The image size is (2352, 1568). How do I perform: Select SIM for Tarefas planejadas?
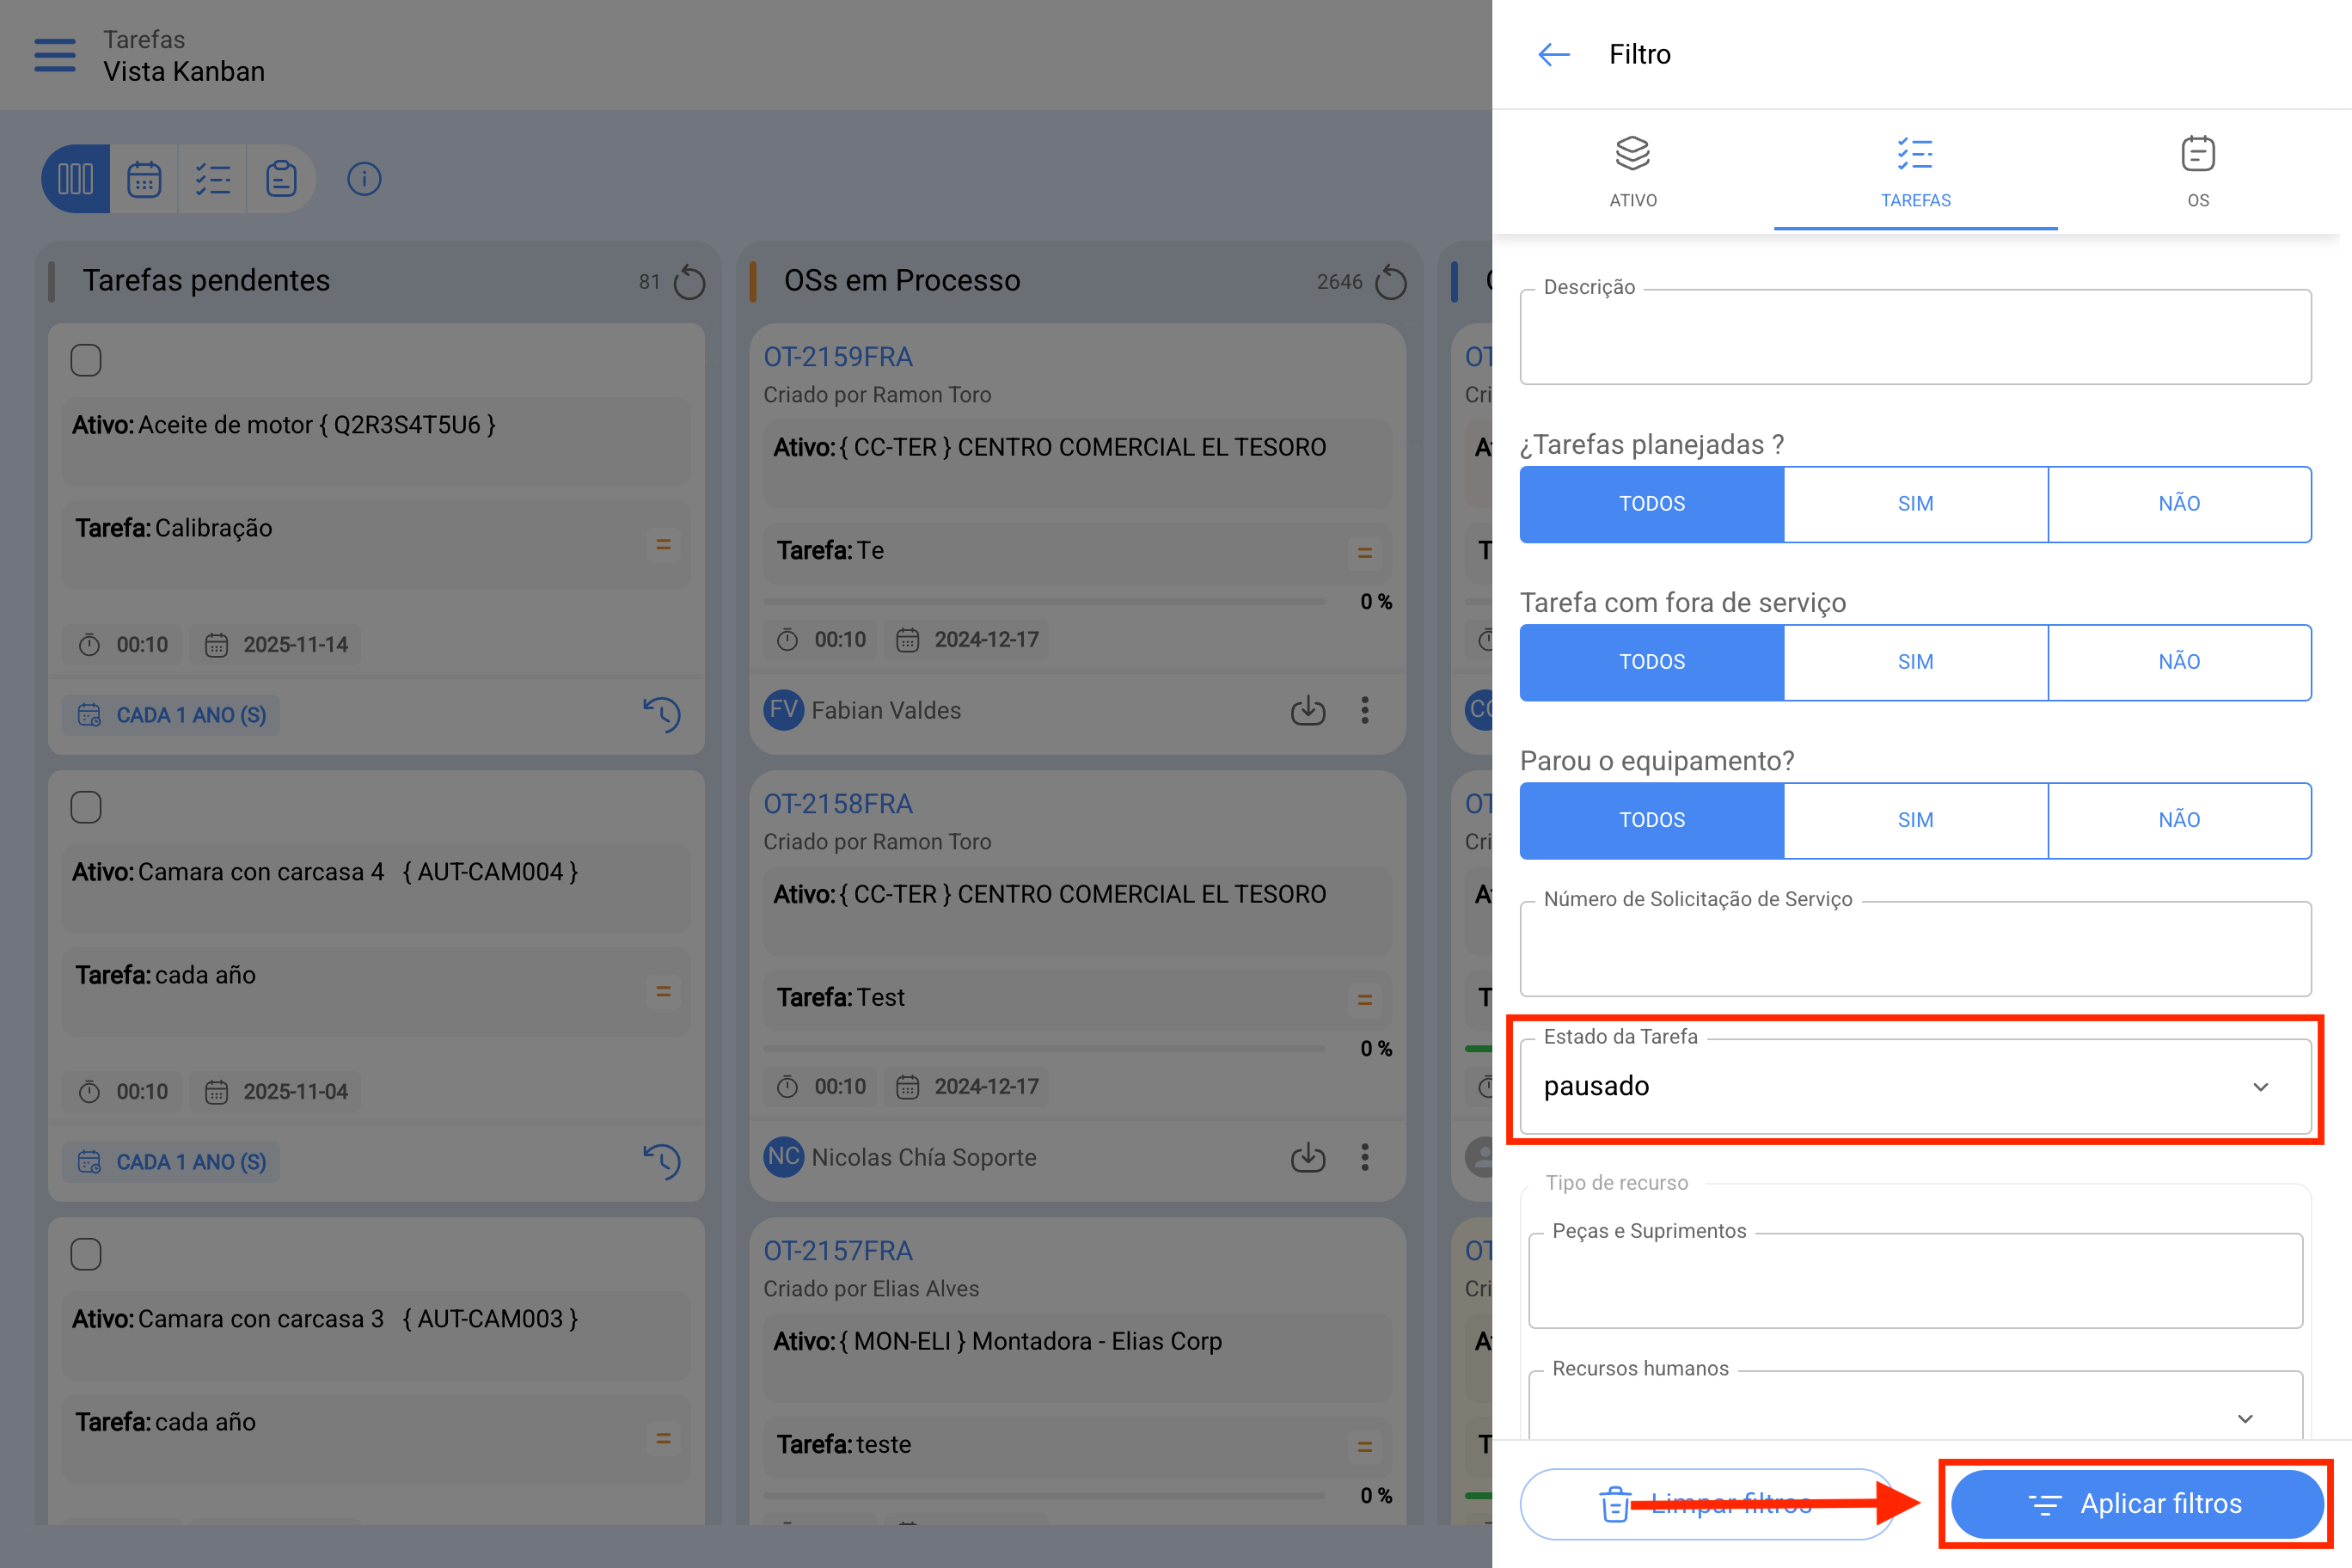click(x=1916, y=504)
